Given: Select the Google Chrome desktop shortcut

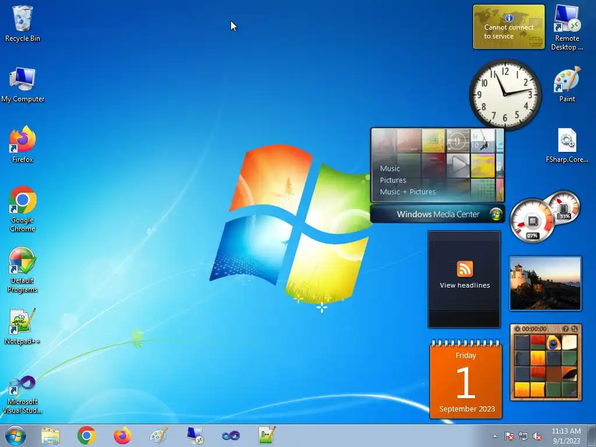Looking at the screenshot, I should (23, 209).
